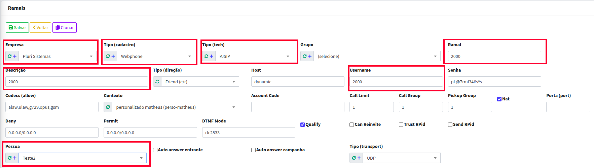Click refresh icon next to Contexto
The height and width of the screenshot is (168, 594).
coord(108,107)
